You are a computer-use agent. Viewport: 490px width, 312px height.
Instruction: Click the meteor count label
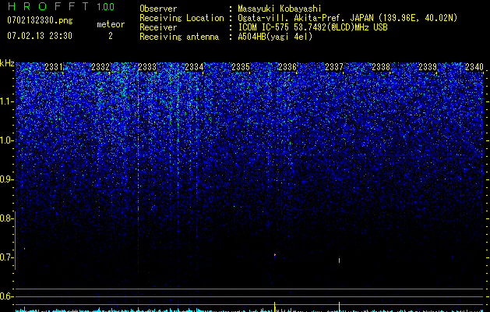pos(111,24)
